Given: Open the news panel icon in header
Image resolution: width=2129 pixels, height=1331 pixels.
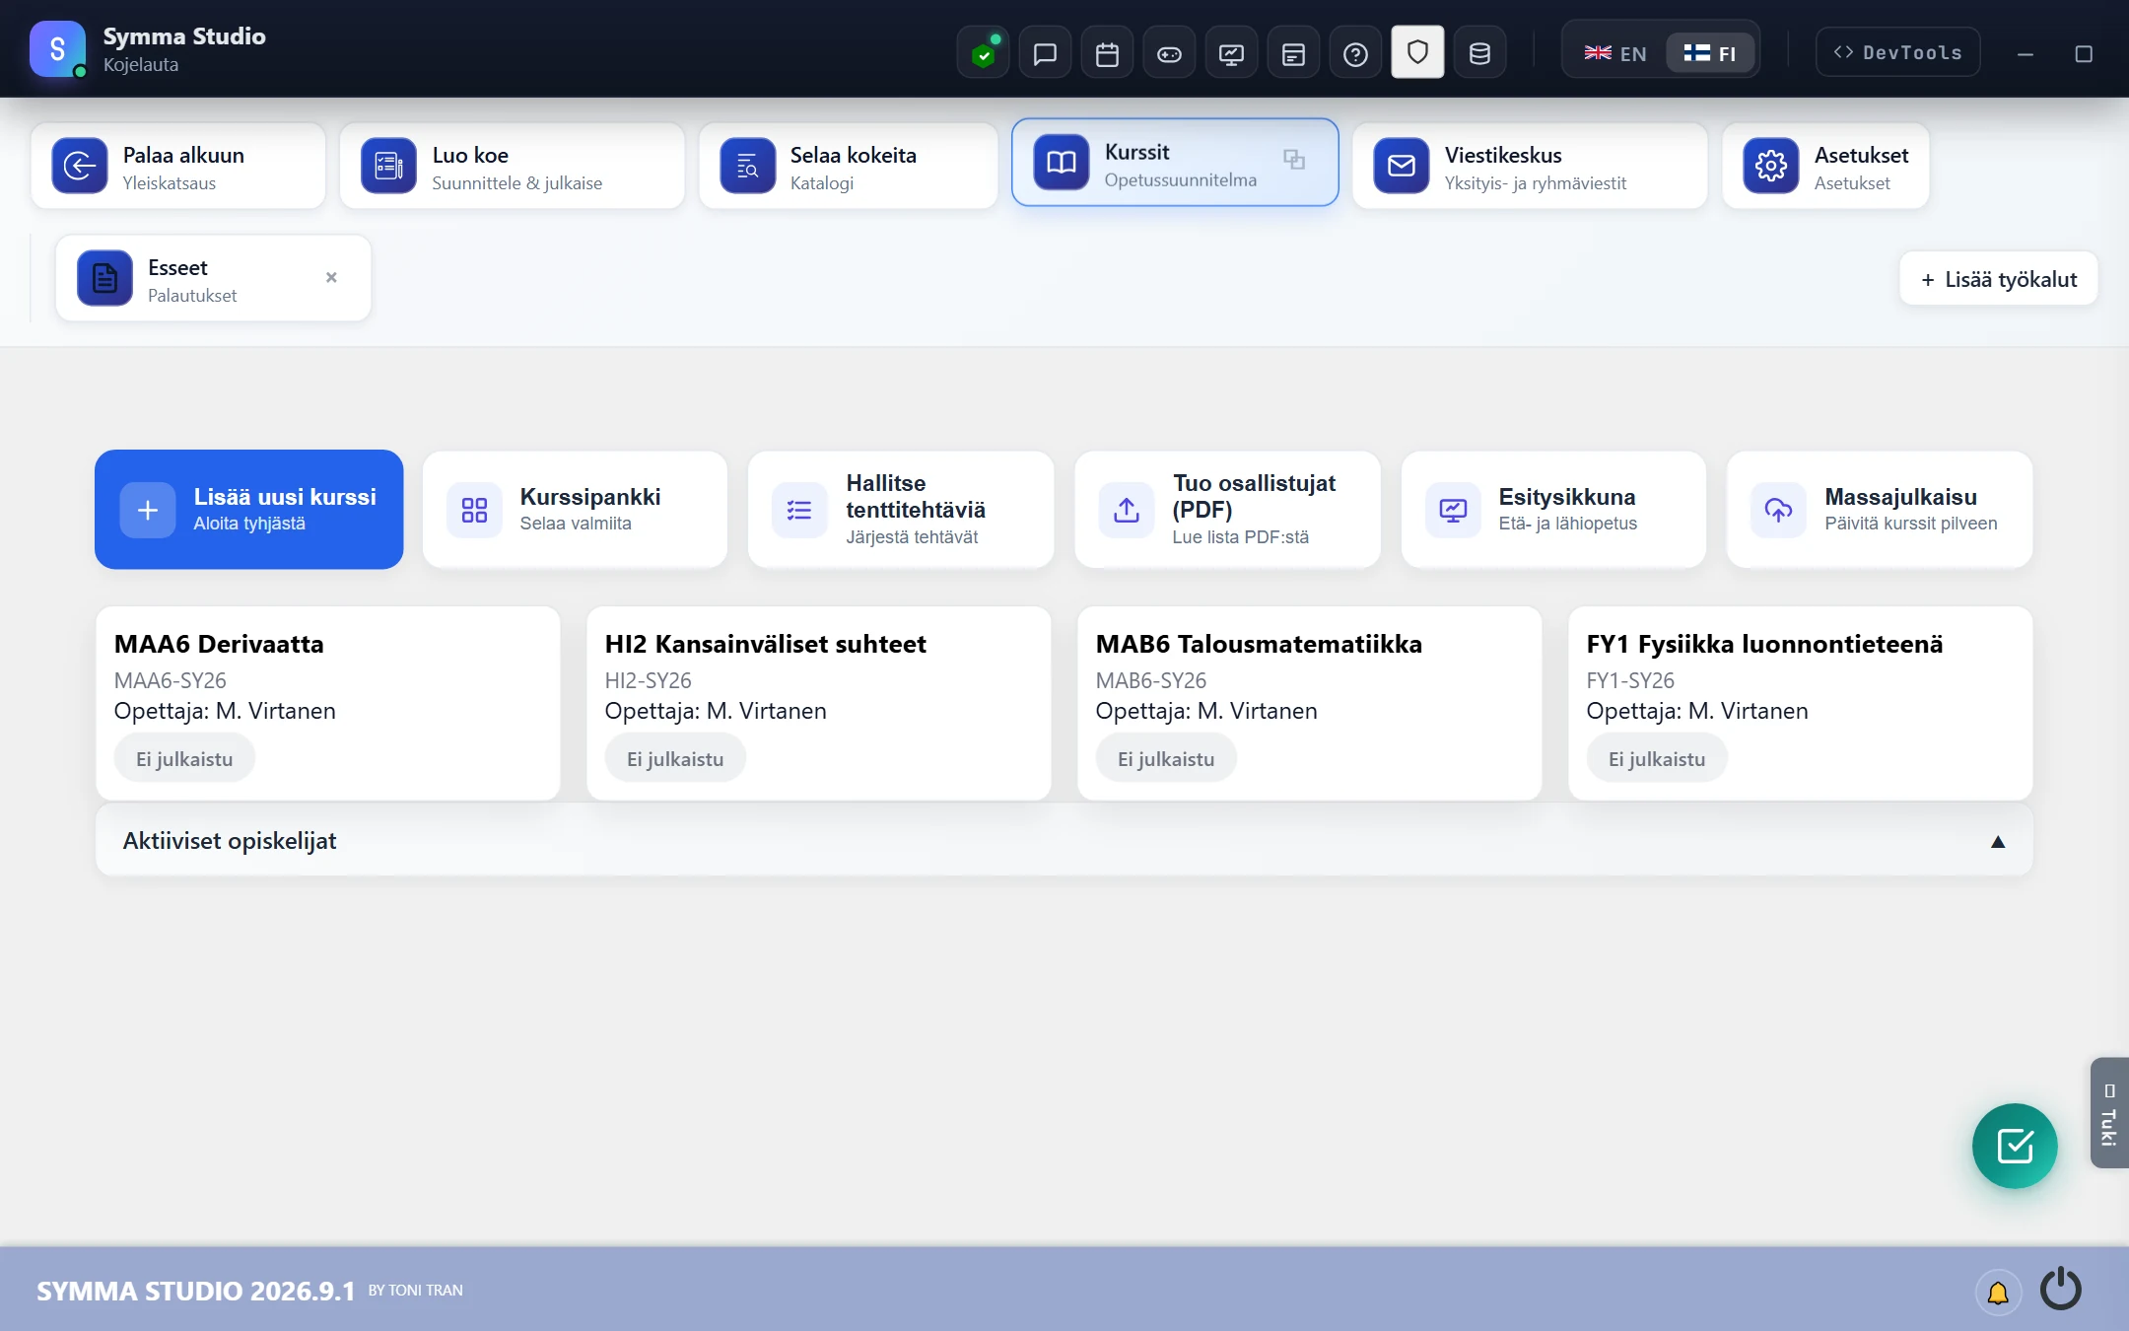Looking at the screenshot, I should (x=1293, y=53).
